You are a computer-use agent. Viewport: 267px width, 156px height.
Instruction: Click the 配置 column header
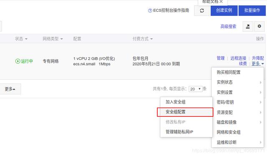(77, 39)
